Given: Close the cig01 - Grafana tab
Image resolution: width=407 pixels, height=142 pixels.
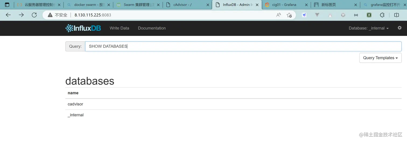Looking at the screenshot, I should [x=306, y=5].
